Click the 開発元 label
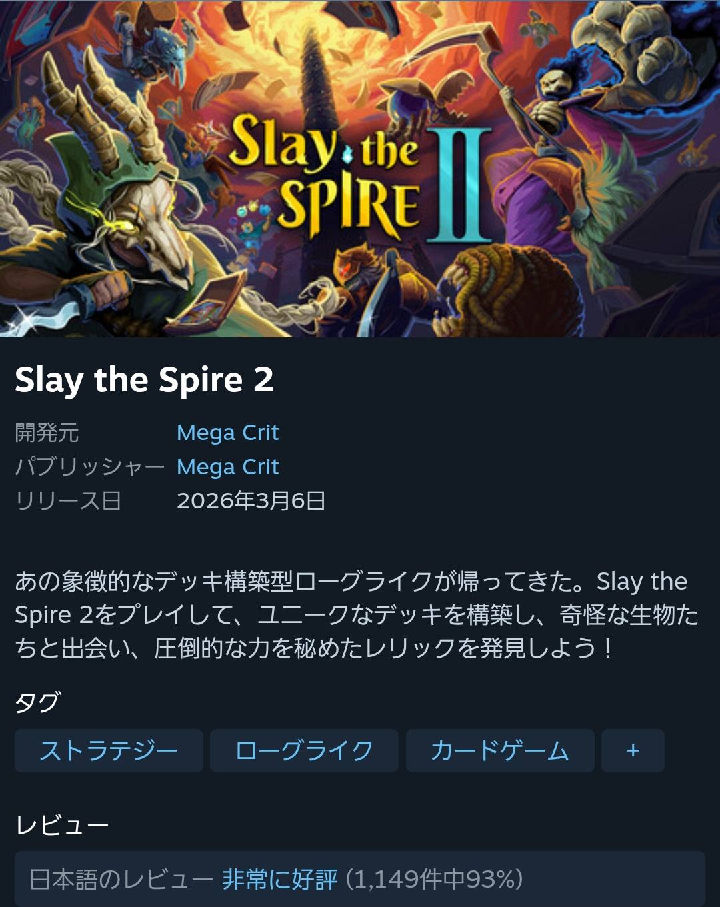The width and height of the screenshot is (720, 907). (x=47, y=433)
